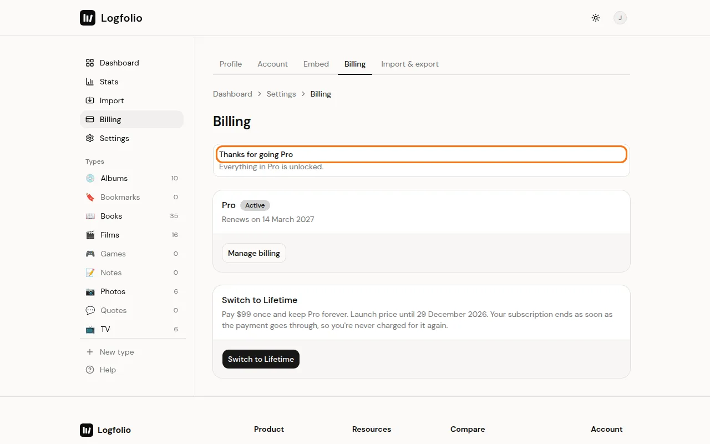
Task: Switch to the Account tab
Action: pyautogui.click(x=272, y=64)
